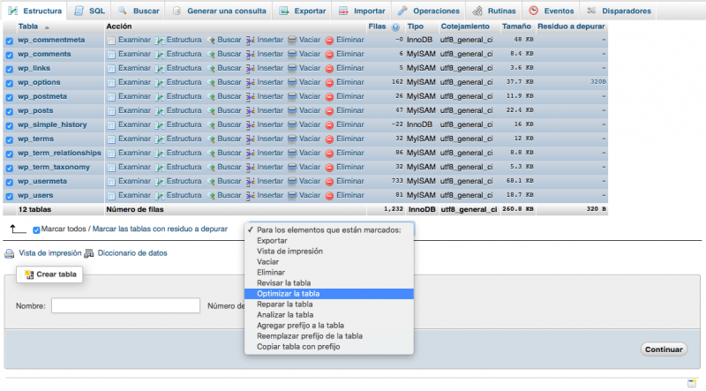Viewport: 706px width, 391px height.
Task: Sort by the Cotejamiento column header
Action: (x=465, y=26)
